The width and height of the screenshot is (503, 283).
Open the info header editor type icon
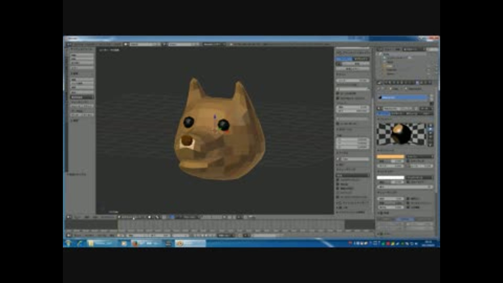tap(69, 44)
